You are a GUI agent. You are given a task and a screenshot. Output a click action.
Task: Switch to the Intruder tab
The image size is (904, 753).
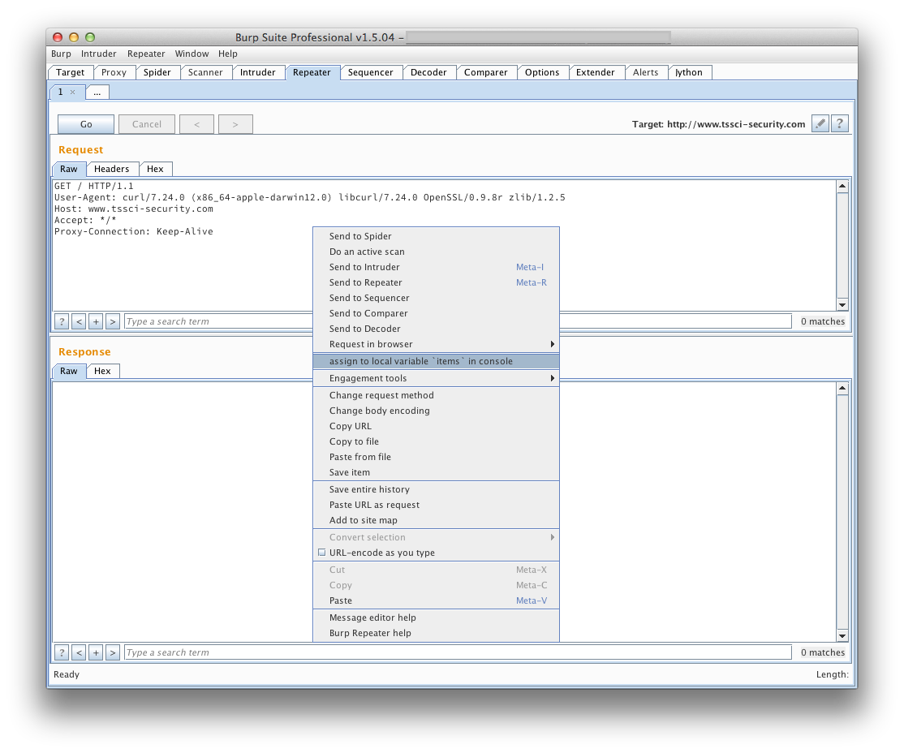click(x=258, y=72)
